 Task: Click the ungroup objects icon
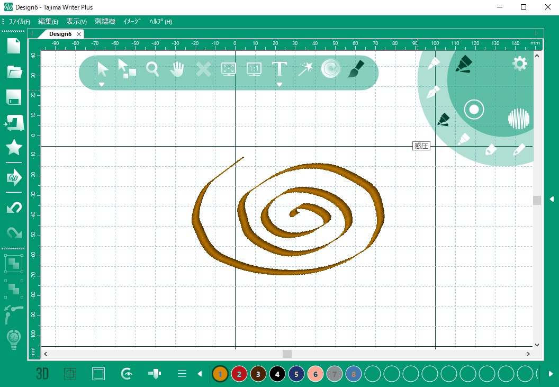[x=14, y=289]
